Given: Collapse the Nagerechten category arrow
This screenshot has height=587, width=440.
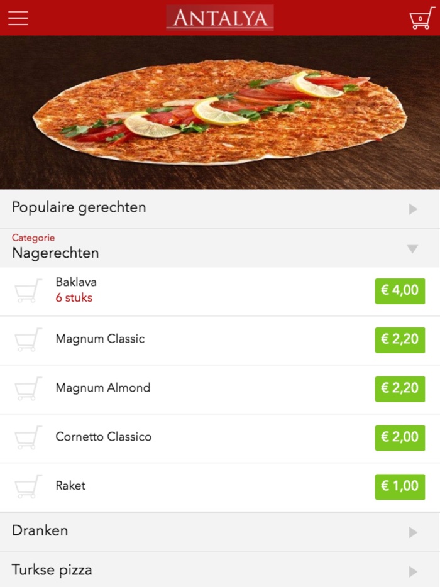Looking at the screenshot, I should (x=412, y=249).
